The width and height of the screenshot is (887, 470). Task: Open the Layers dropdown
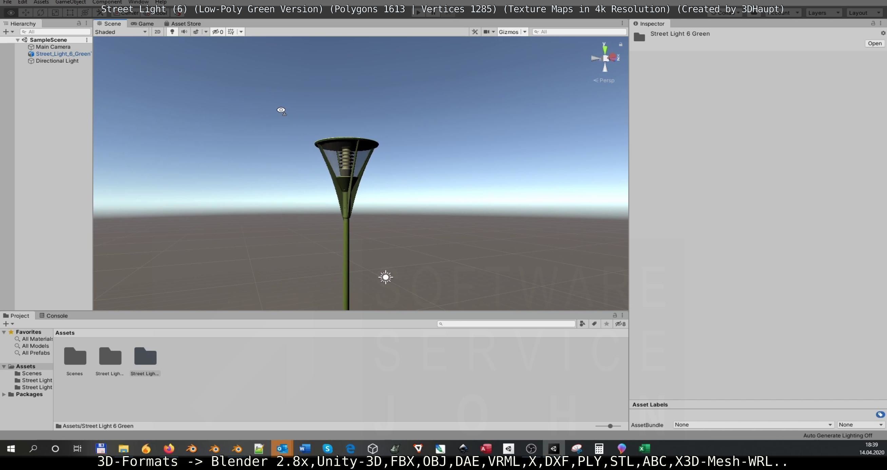pos(823,13)
